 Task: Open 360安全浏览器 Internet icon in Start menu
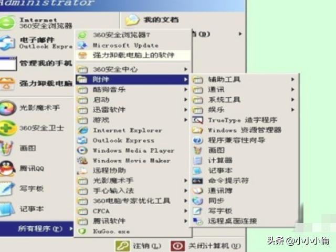(x=7, y=23)
